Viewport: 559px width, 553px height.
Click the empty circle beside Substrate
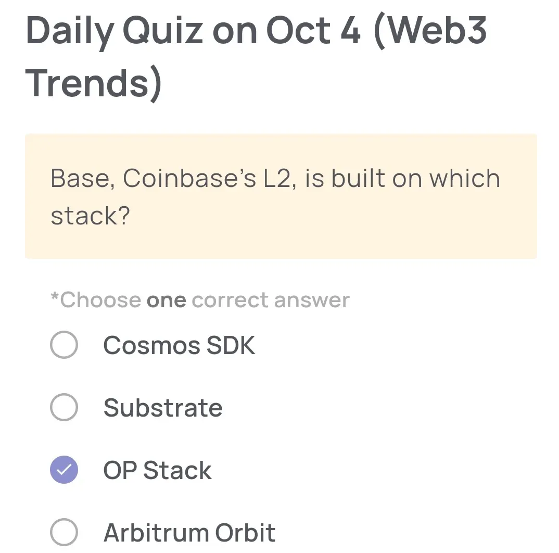[x=63, y=408]
